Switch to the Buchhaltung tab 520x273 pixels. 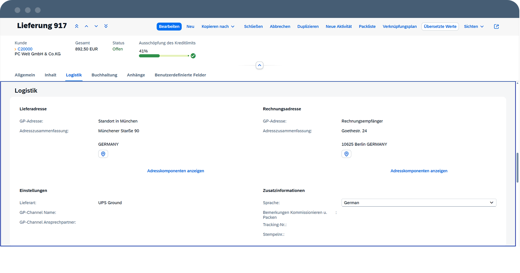[104, 75]
